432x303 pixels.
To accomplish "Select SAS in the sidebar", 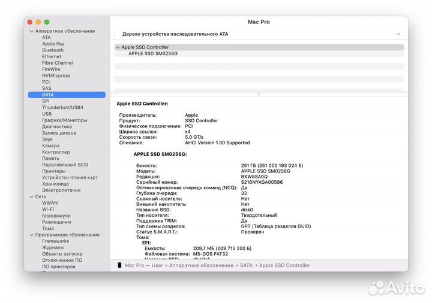I will pos(47,88).
